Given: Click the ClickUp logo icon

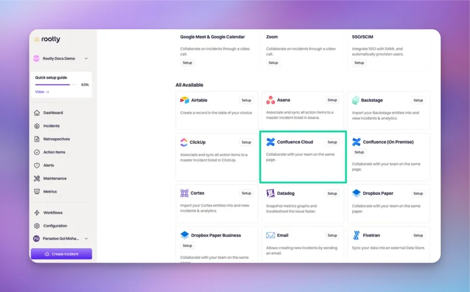Looking at the screenshot, I should click(184, 142).
